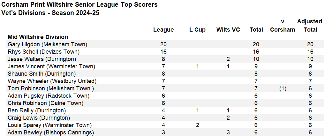Click Jesse Walters' Wilts VC value 2
Viewport: 324px width, 136px height.
click(228, 59)
